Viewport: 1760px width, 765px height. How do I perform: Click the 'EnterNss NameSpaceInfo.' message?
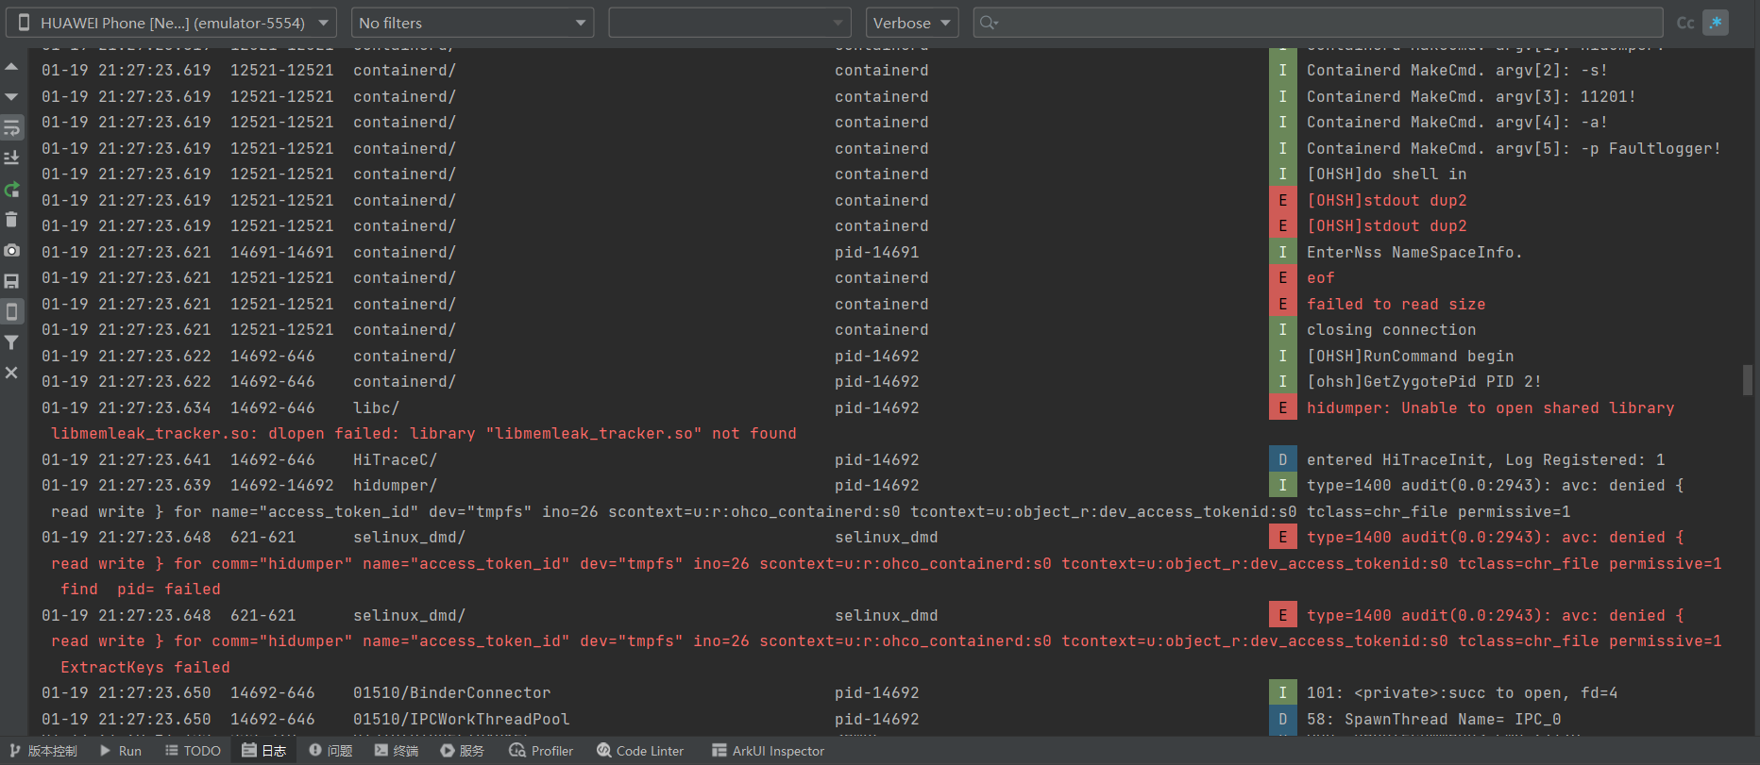[x=1414, y=252]
